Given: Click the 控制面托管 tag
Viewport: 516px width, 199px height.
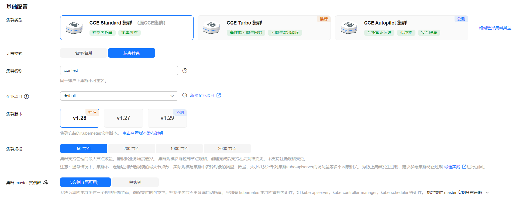Looking at the screenshot, I should 102,33.
